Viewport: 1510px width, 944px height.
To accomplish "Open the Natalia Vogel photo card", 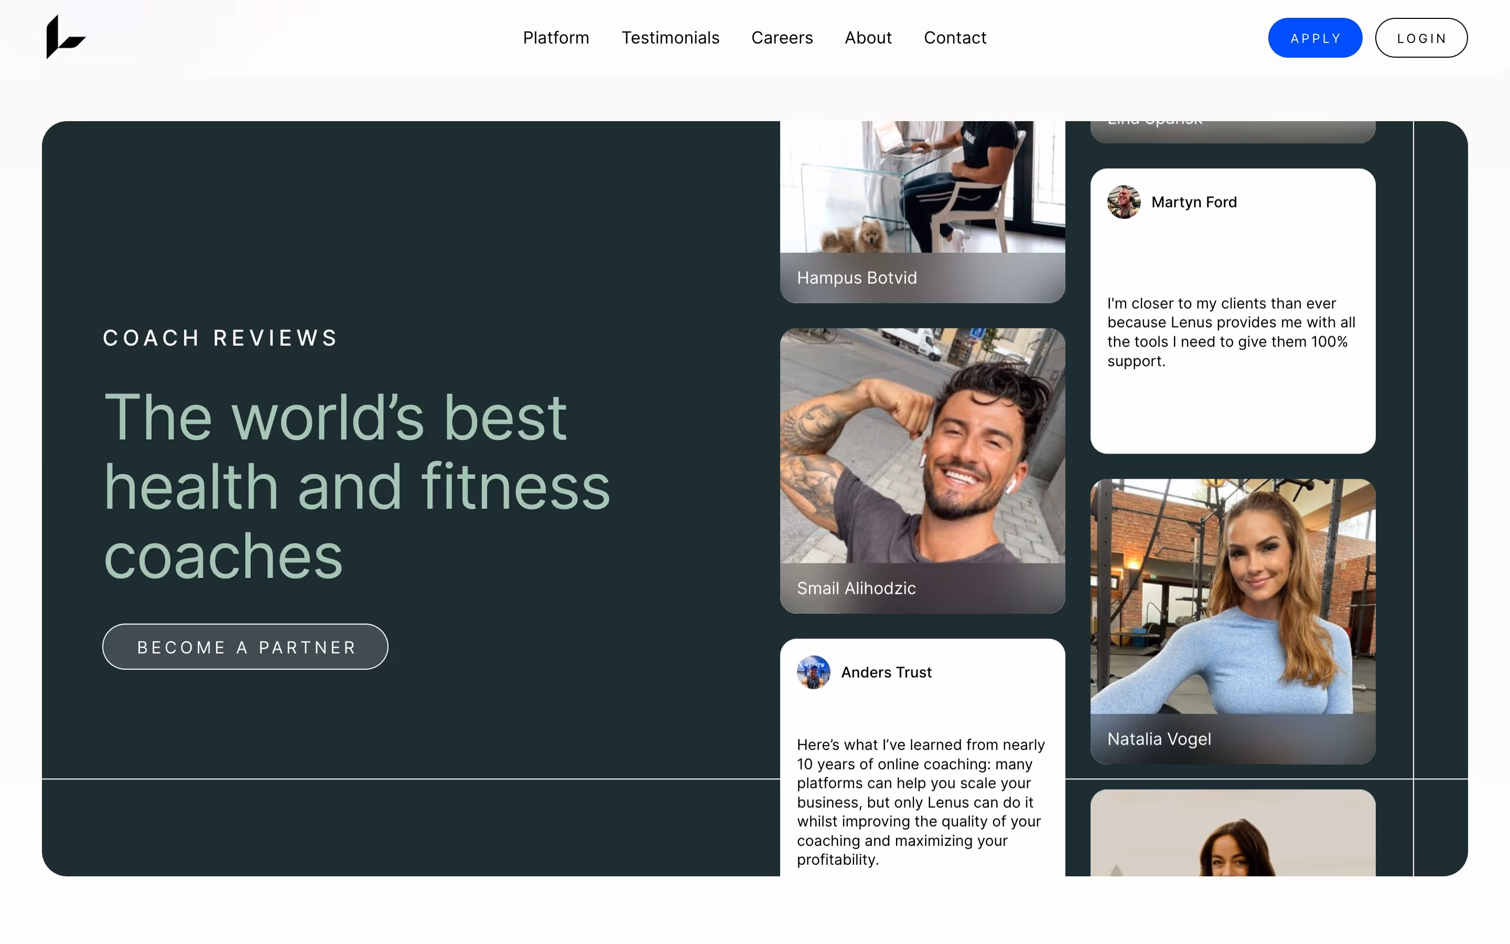I will 1232,621.
